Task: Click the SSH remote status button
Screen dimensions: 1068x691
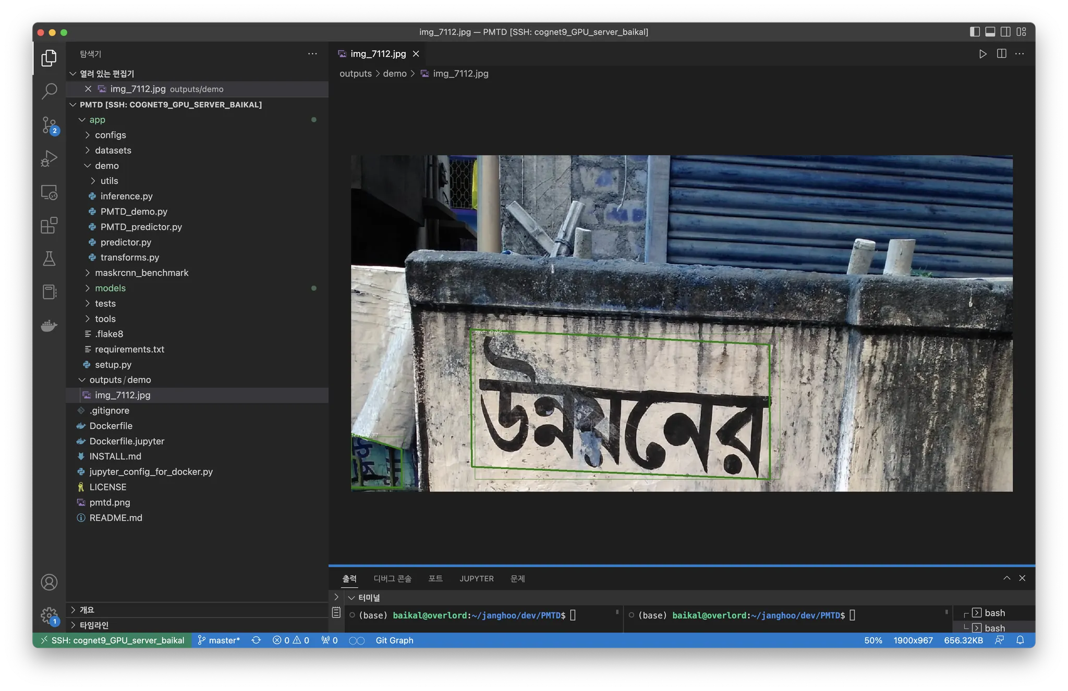Action: coord(112,640)
